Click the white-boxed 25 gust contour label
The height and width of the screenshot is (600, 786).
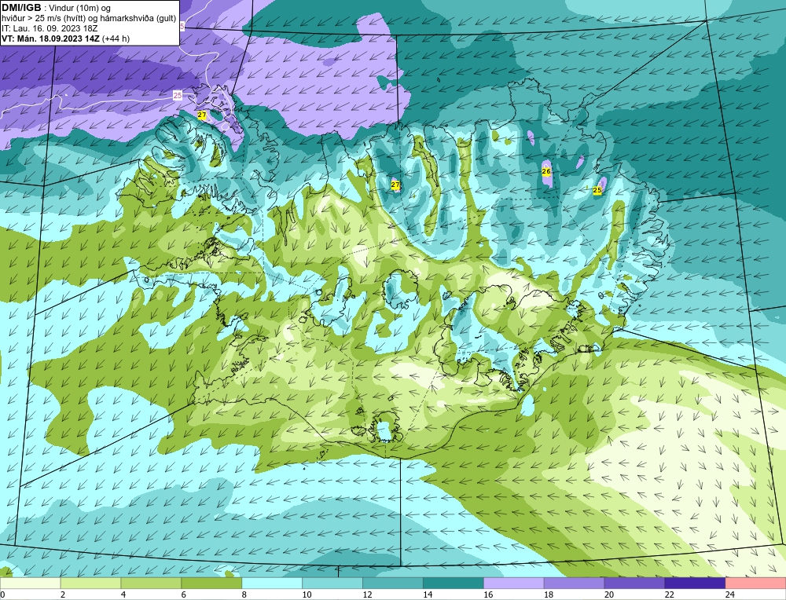pos(178,95)
